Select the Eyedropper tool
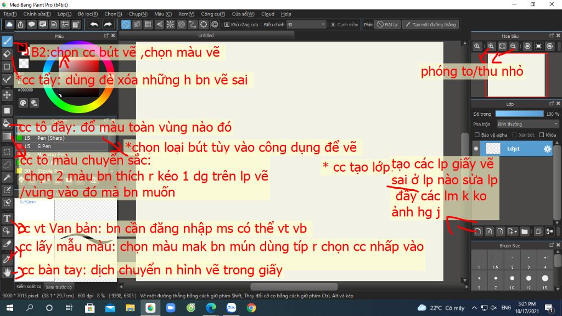Screen dimensions: 562x316 7,259
